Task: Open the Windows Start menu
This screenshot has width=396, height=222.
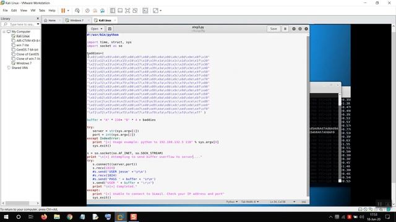Action: tap(6, 216)
